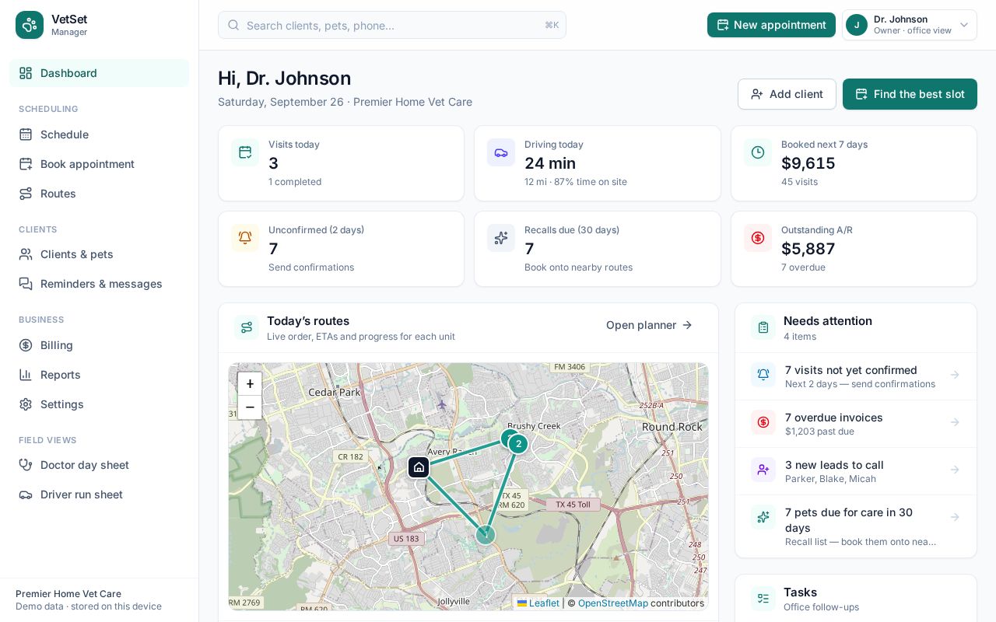The height and width of the screenshot is (622, 996).
Task: Click the Recalls due sparkle icon
Action: click(501, 238)
